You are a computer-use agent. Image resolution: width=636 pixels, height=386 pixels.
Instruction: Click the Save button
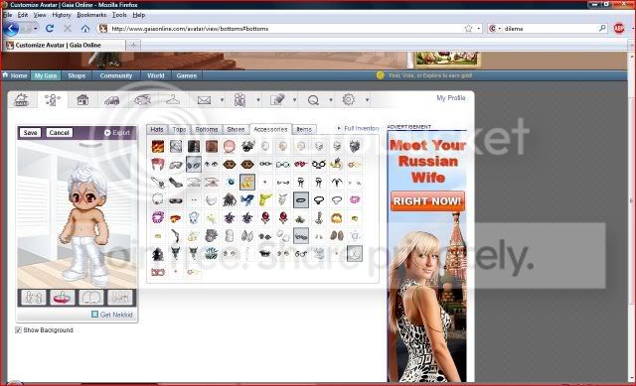pyautogui.click(x=30, y=132)
